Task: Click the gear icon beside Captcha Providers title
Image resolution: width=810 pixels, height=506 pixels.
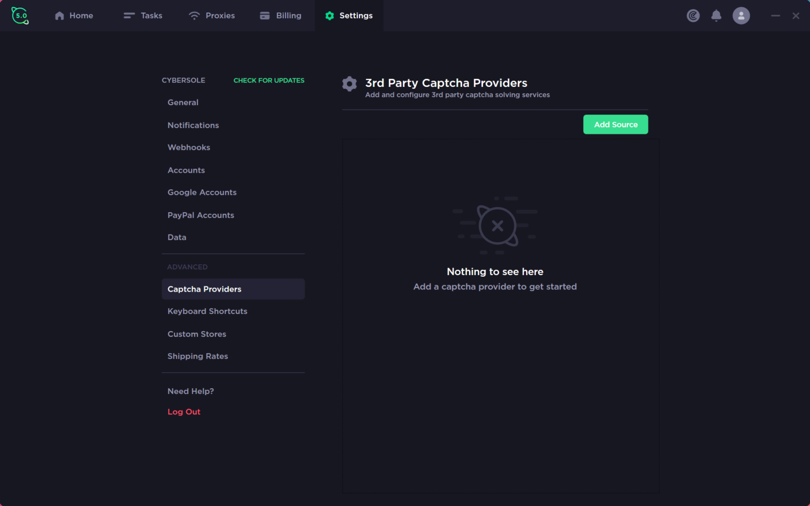Action: click(x=350, y=84)
